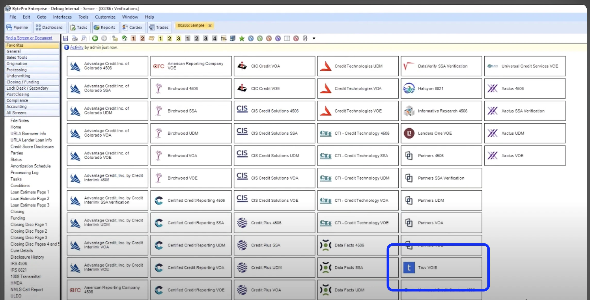Expand the toolbar overflow dropdown arrow
The image size is (590, 300).
314,38
